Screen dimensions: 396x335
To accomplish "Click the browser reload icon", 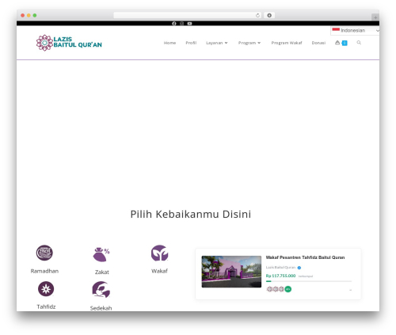I will [257, 15].
